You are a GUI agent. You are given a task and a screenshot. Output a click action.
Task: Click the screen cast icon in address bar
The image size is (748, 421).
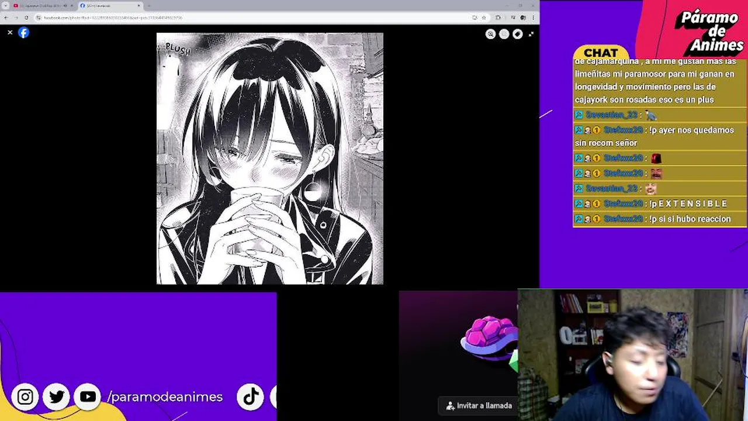tap(475, 18)
